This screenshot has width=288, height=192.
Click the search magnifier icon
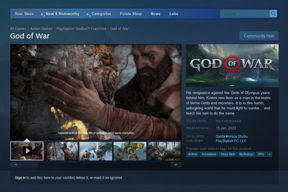[273, 13]
